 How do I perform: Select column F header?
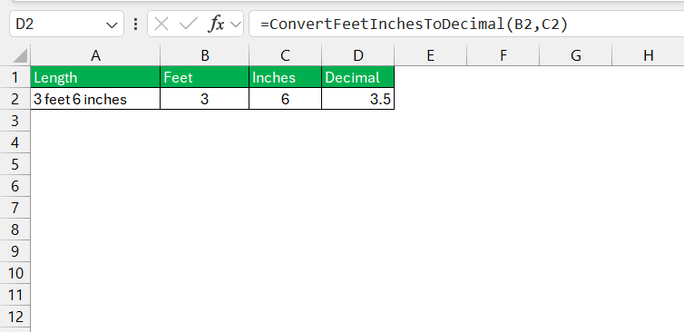(503, 55)
